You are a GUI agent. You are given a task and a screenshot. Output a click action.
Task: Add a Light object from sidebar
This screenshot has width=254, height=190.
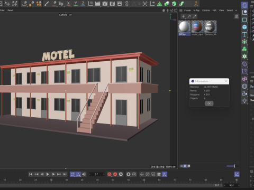(x=244, y=101)
